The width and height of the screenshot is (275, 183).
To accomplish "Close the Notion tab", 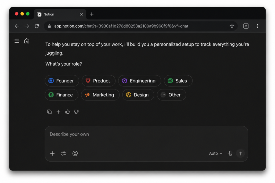I will [81, 14].
